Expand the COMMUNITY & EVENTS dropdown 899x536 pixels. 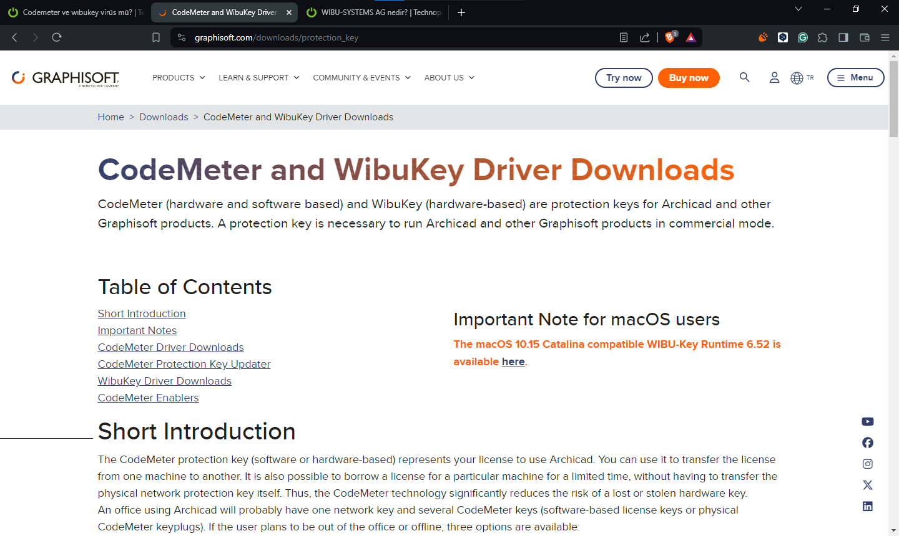pos(362,78)
